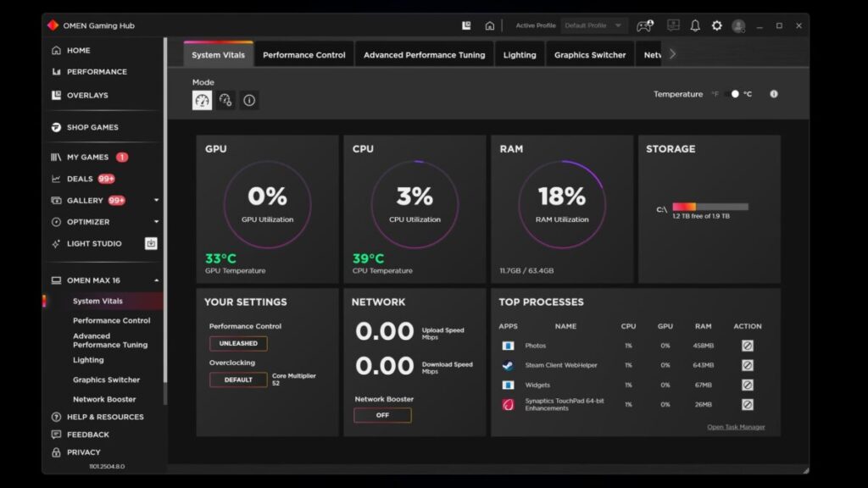The height and width of the screenshot is (488, 868).
Task: Click the Light Studio download icon
Action: point(151,243)
